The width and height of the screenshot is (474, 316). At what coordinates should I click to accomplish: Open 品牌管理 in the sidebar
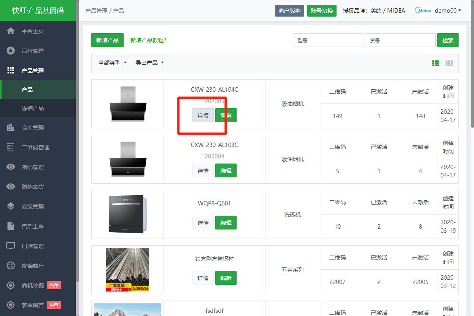(x=38, y=51)
